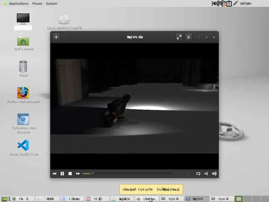
Task: Click the clipboard notification tray icon
Action: coord(229,3)
